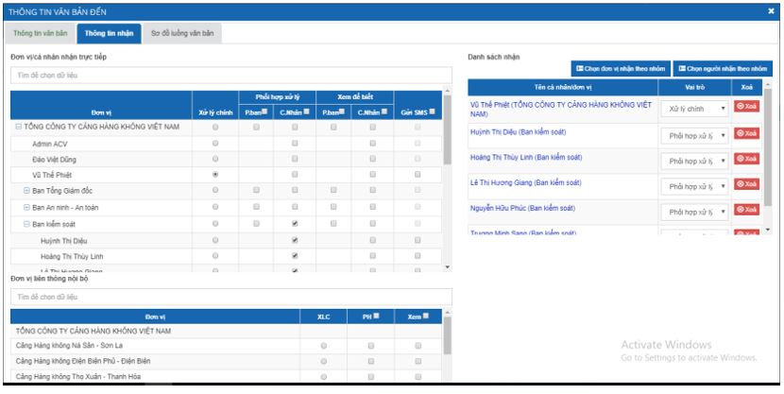
Task: Delete Hoàng Thị Thùy Linh from recipient list
Action: click(746, 160)
